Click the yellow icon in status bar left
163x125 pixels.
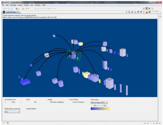click(x=8, y=123)
